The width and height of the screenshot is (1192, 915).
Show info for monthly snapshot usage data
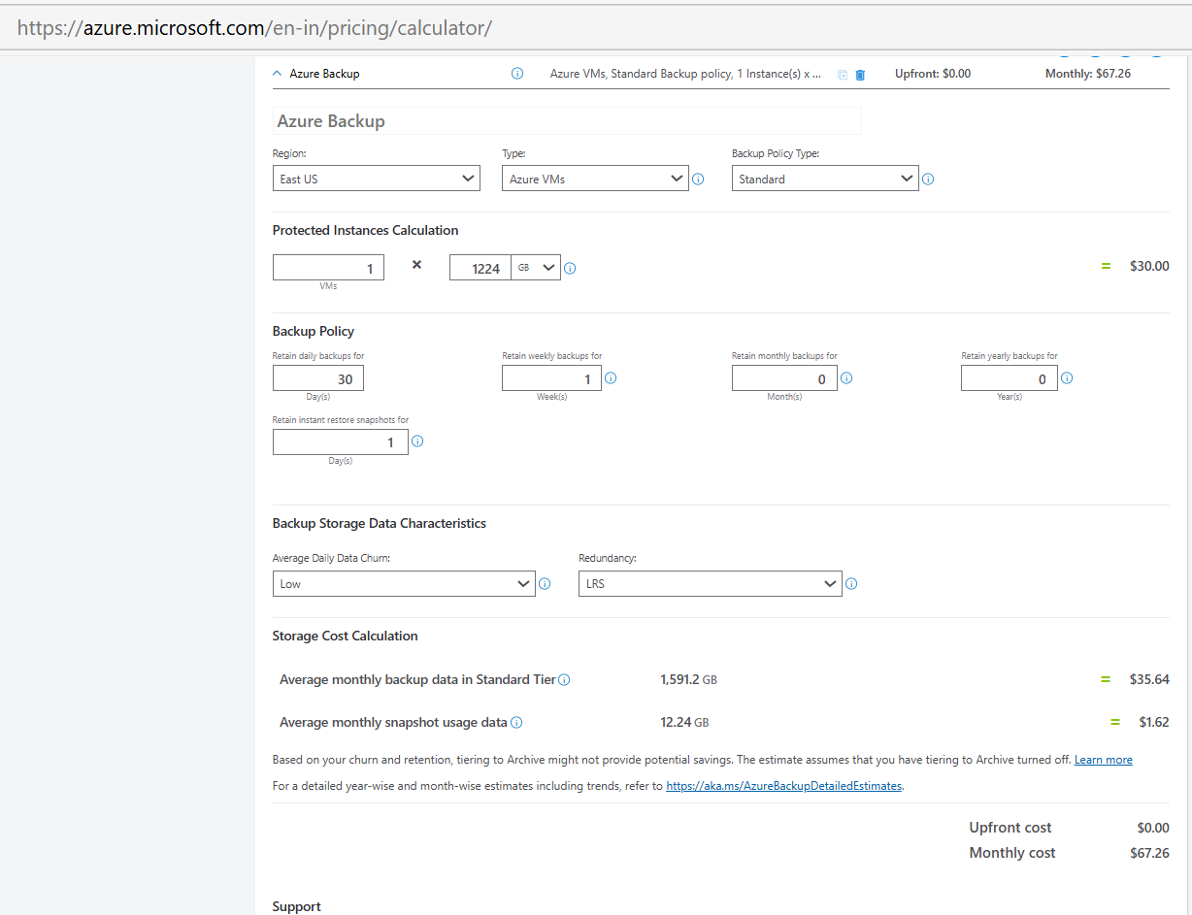(x=516, y=723)
